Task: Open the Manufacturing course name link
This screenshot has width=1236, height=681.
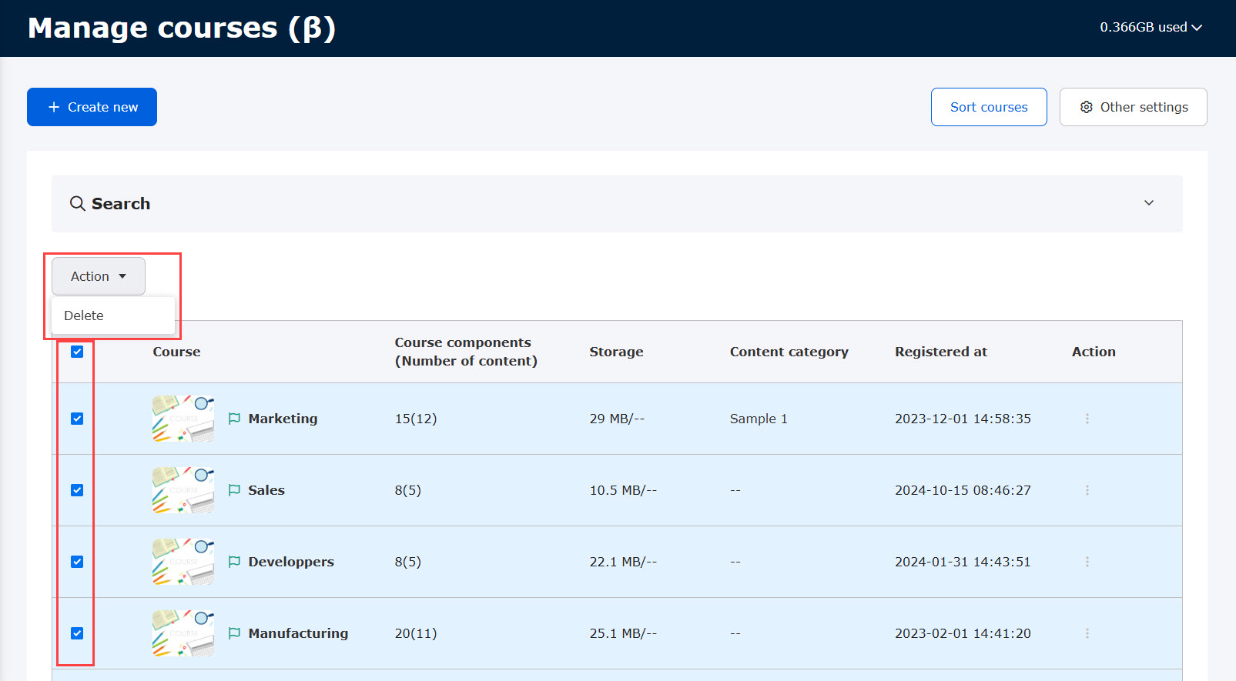Action: coord(298,633)
